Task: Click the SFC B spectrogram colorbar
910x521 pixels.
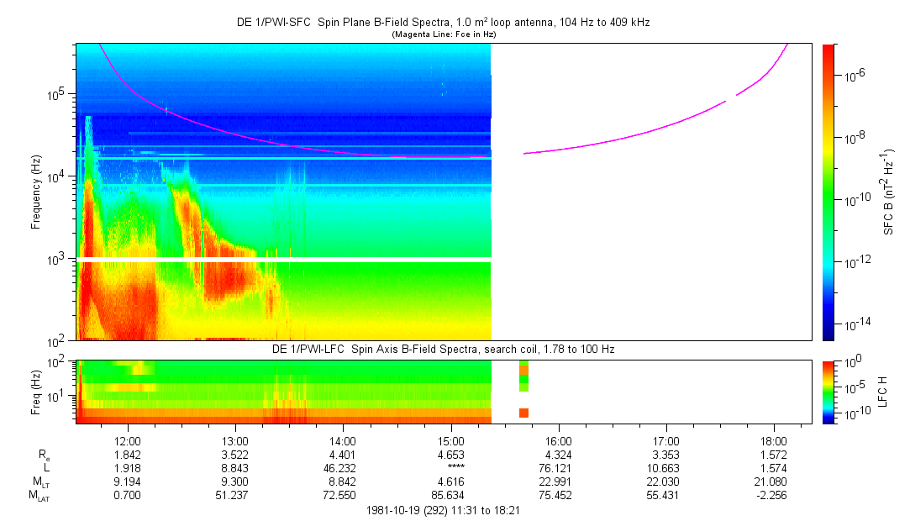Action: [x=828, y=192]
